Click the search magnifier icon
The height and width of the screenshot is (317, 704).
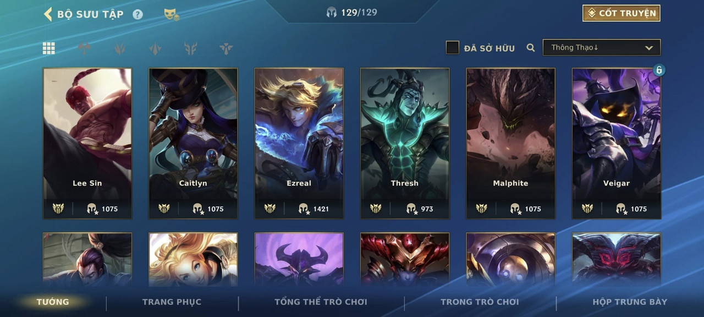[x=531, y=48]
